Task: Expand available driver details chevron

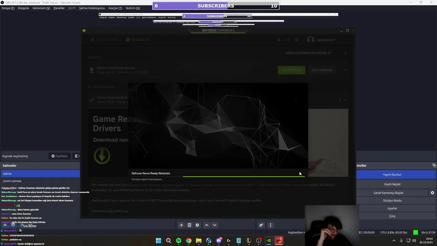Action: point(345,70)
